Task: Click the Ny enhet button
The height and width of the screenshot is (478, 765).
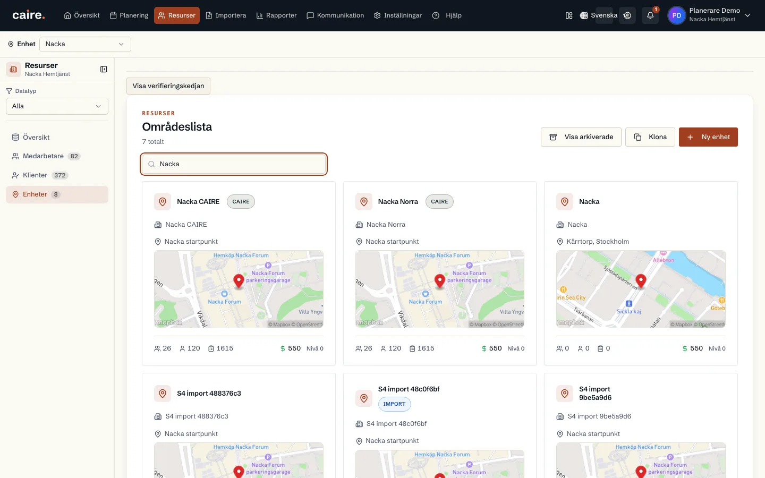Action: coord(708,137)
